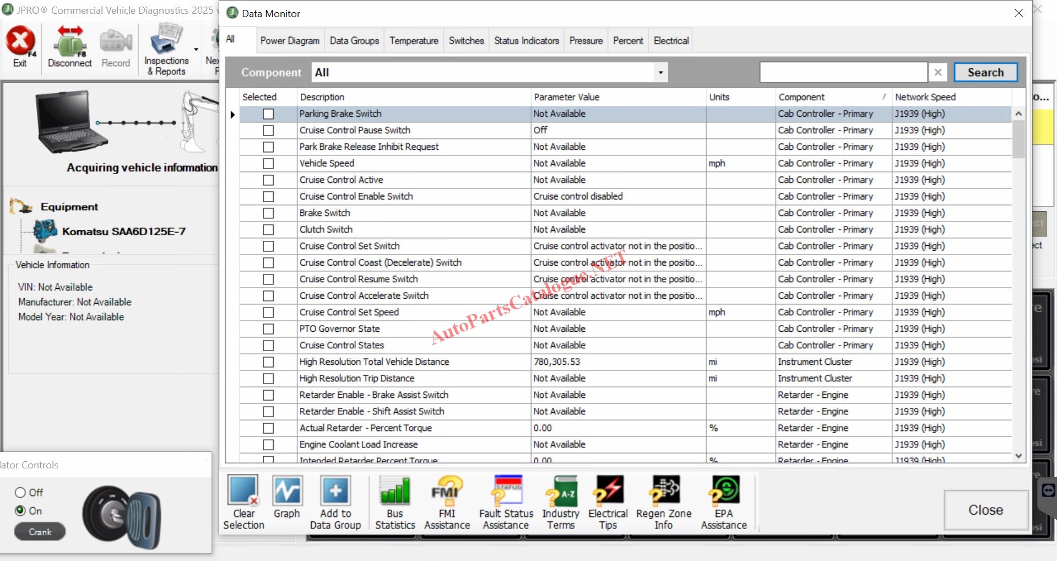Screen dimensions: 1057x561
Task: Click the Search button
Action: click(985, 73)
